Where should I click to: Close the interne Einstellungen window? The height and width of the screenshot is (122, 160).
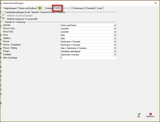(x=156, y=3)
